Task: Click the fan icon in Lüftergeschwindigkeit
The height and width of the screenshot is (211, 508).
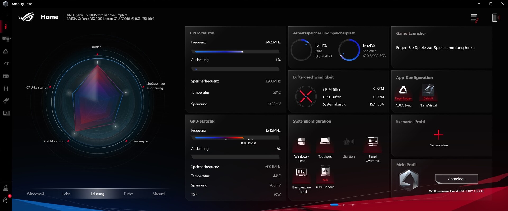Action: 306,97
